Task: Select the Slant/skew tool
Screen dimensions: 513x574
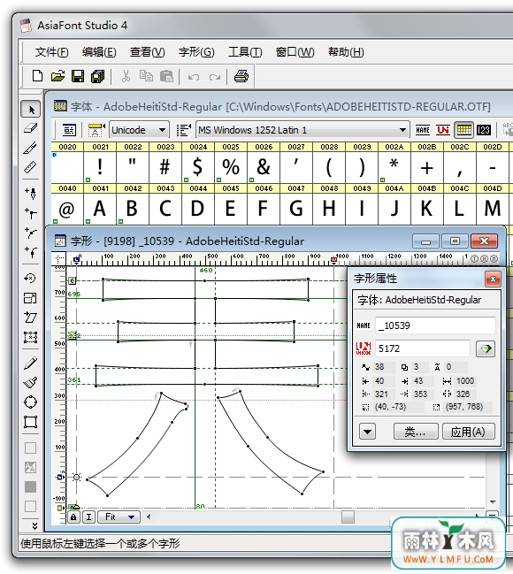Action: pos(30,317)
